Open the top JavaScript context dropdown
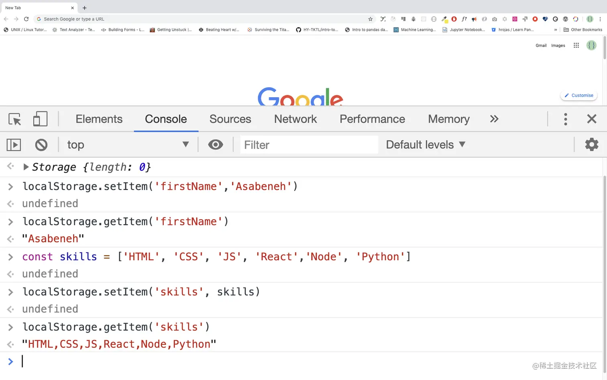 pos(128,145)
